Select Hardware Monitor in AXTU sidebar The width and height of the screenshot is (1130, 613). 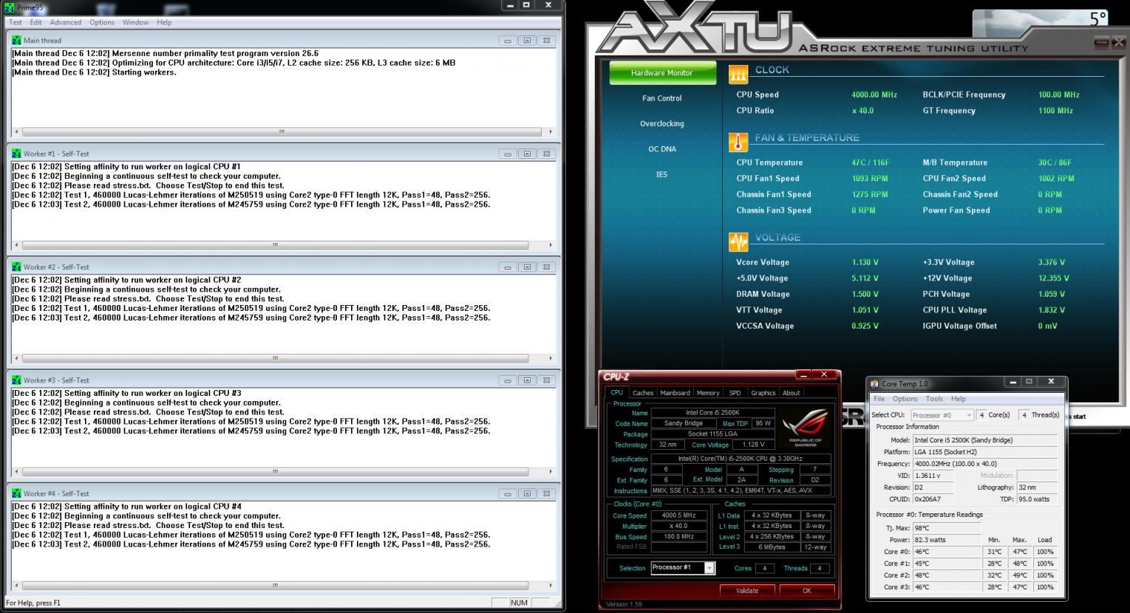pos(662,73)
